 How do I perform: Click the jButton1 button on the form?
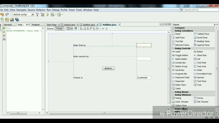pos(108,68)
